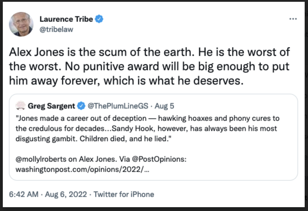Open the @PostOpinions mention
The height and width of the screenshot is (211, 308).
[x=159, y=159]
